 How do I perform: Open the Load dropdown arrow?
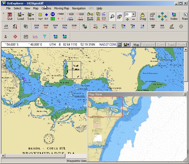pos(23,15)
